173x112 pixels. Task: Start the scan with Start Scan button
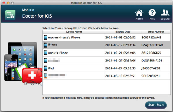[156, 105]
